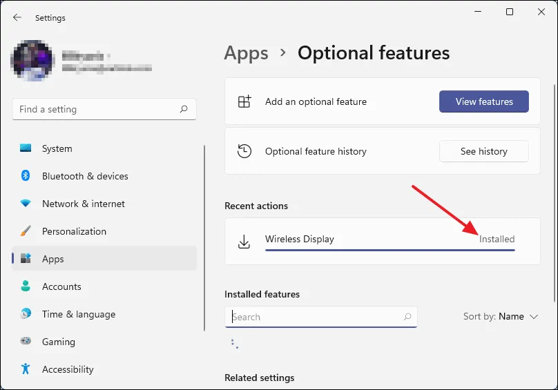Click the Network wifi icon

click(26, 204)
